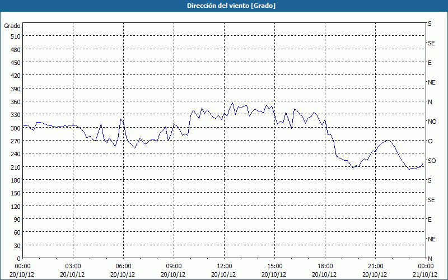Image resolution: width=448 pixels, height=280 pixels.
Task: Click the 'Dirección del viento [Grado]' title
Action: pos(231,6)
